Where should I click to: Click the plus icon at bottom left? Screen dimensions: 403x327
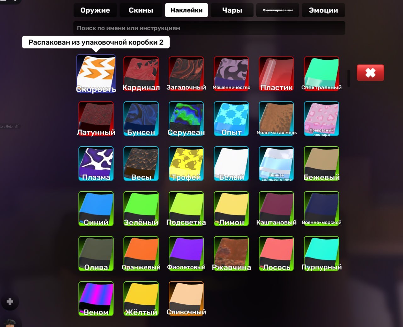coord(10,302)
